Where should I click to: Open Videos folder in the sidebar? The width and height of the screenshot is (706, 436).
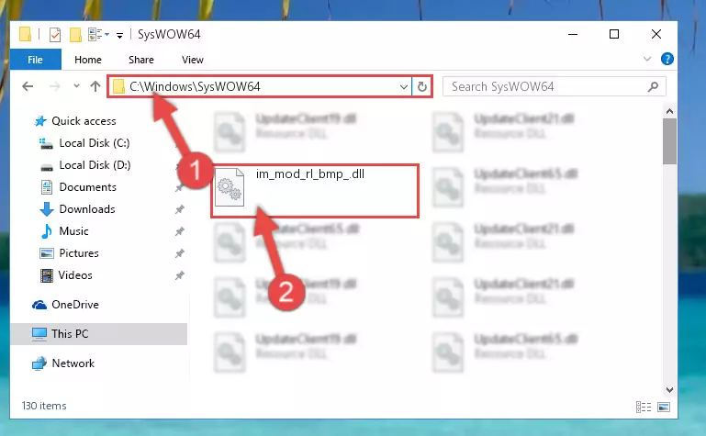(x=75, y=275)
